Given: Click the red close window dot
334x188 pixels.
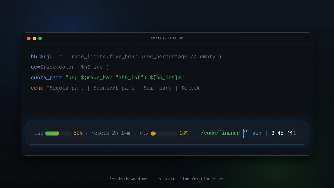Looking at the screenshot, I should click(29, 38).
